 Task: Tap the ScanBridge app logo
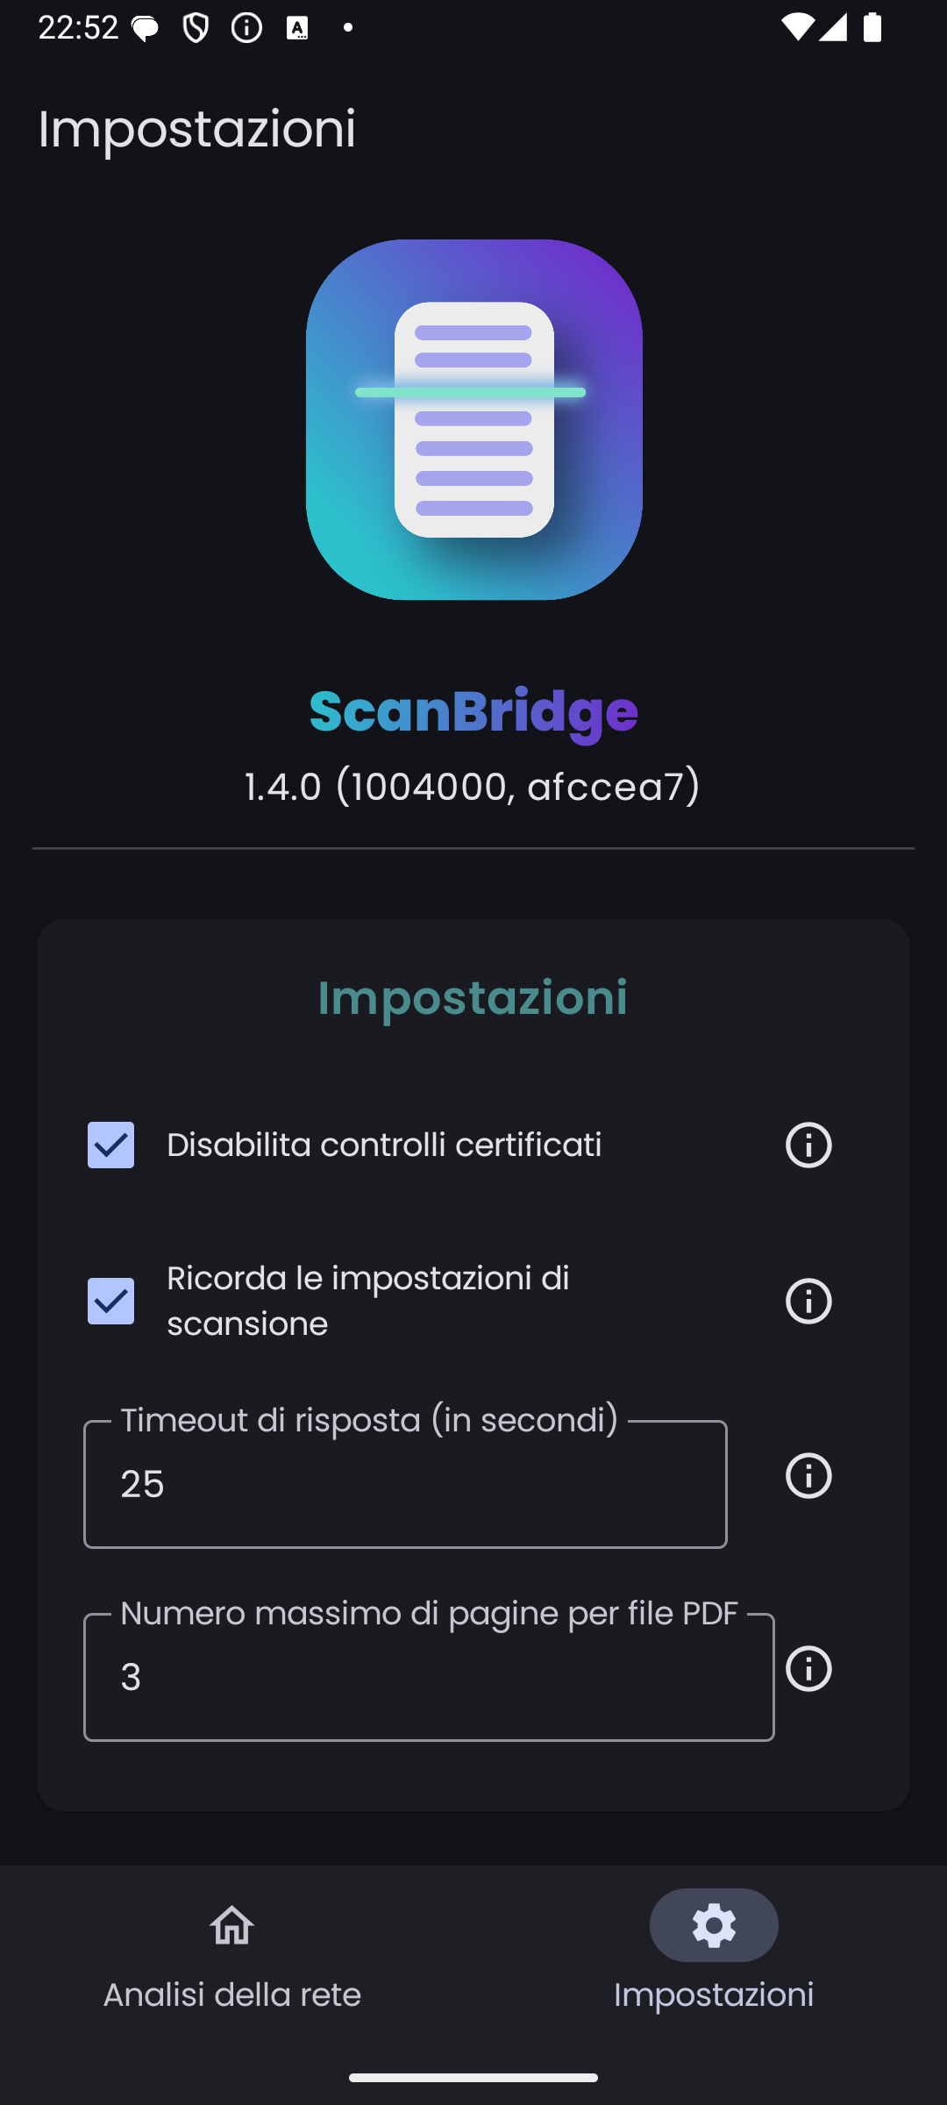click(x=473, y=419)
